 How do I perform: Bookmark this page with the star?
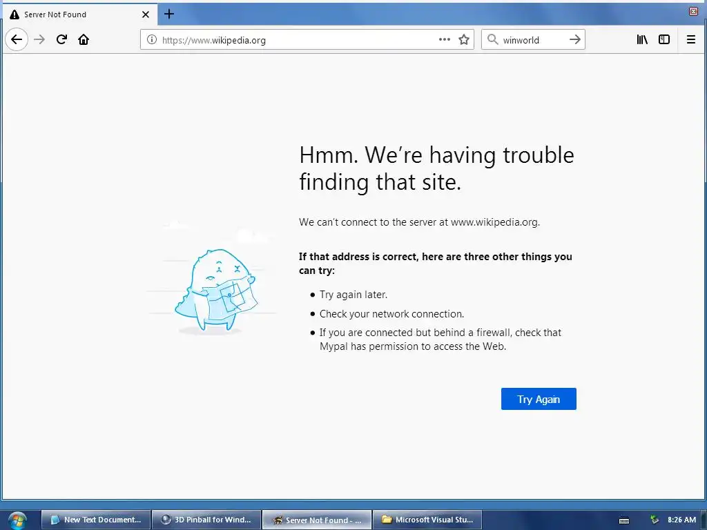click(464, 39)
